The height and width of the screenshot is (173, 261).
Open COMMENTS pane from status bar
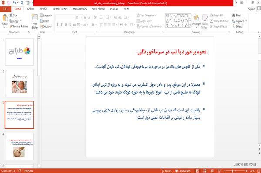(183, 171)
